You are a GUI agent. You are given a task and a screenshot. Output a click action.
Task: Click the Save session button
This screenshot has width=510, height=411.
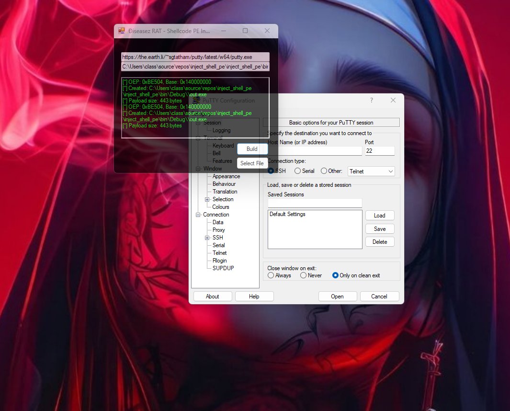(380, 229)
